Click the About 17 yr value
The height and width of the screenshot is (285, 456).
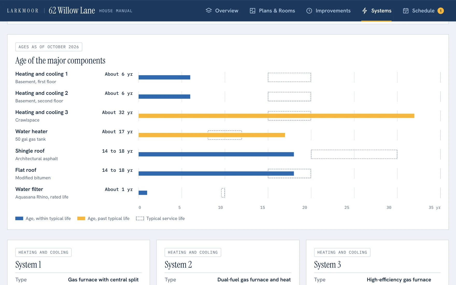click(x=117, y=132)
